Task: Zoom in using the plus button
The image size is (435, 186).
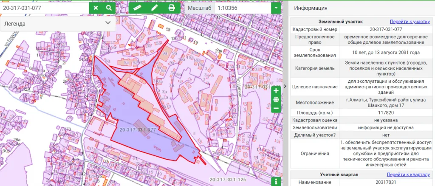Action: pyautogui.click(x=276, y=91)
